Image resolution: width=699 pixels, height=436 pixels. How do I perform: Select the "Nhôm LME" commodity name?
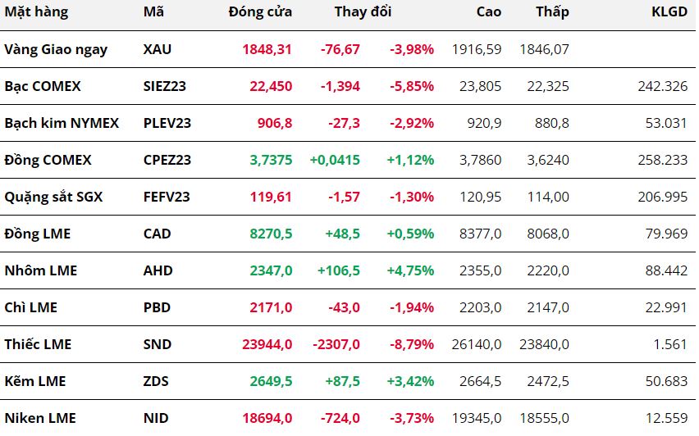pyautogui.click(x=40, y=270)
